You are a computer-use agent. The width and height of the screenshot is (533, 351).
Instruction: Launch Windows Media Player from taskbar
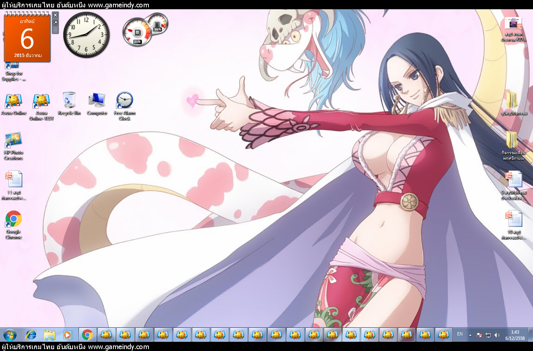[67, 335]
